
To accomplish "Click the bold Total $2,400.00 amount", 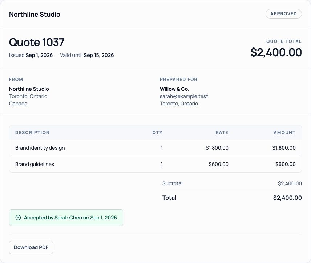I will tap(287, 198).
